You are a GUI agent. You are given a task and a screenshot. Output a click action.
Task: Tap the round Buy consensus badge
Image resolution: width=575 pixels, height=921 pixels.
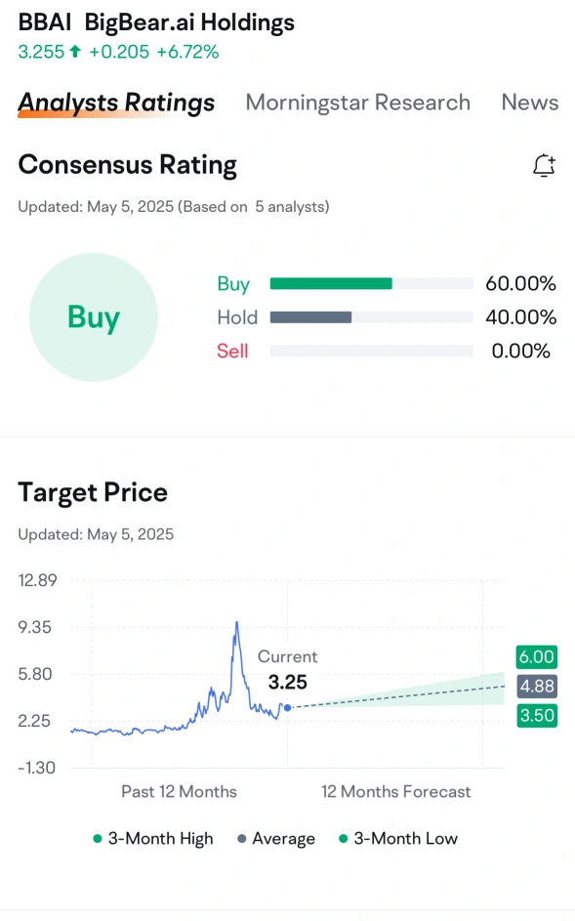coord(94,317)
